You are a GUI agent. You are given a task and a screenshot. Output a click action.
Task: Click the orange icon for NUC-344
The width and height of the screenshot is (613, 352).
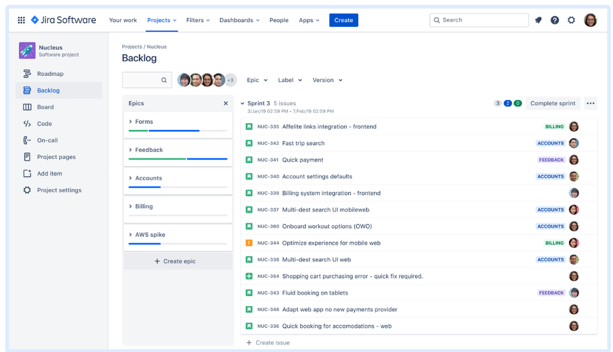point(249,243)
